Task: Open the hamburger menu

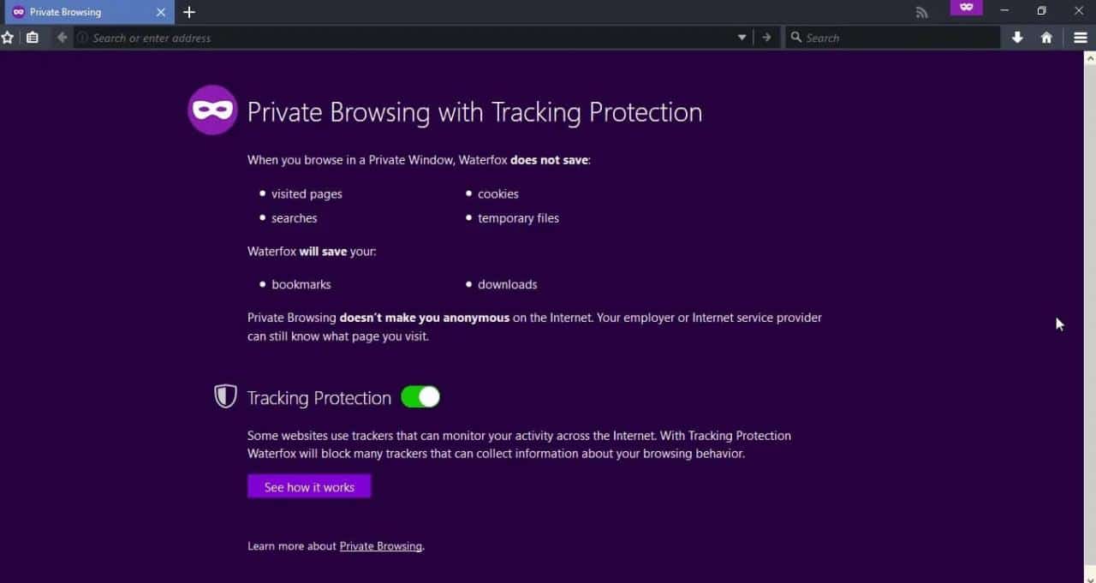Action: 1081,38
